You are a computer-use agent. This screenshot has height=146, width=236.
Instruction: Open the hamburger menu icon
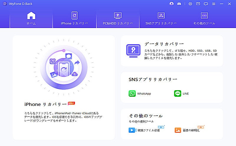click(x=214, y=4)
